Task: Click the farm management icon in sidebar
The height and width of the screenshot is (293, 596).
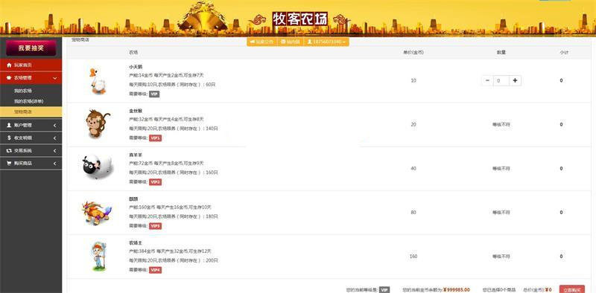Action: tap(9, 78)
